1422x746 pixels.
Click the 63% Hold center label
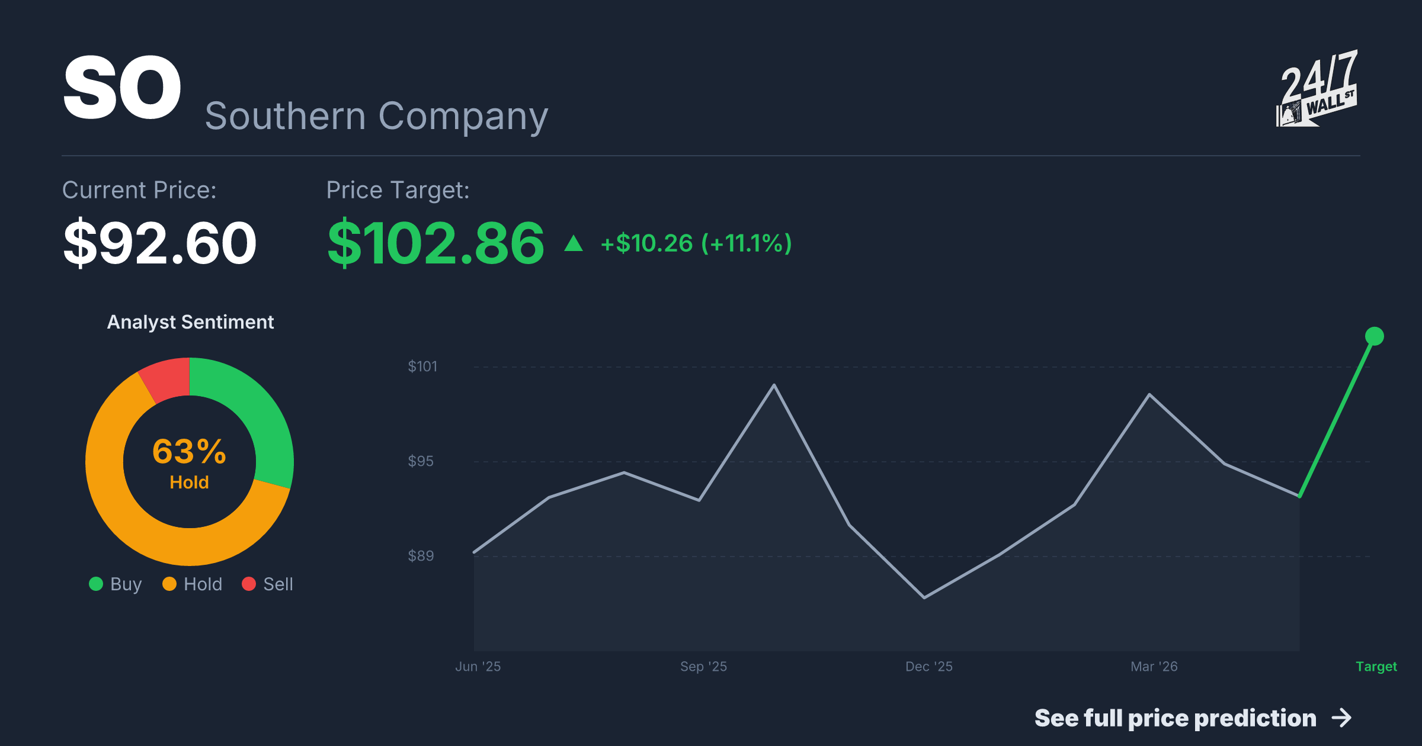(190, 464)
